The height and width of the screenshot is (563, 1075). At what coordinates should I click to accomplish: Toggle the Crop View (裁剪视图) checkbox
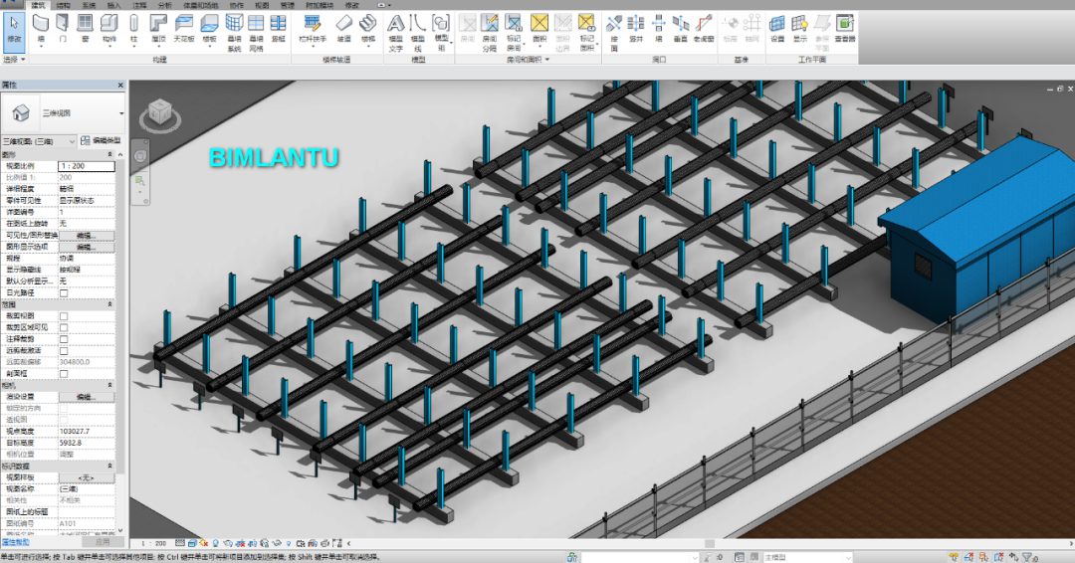tap(64, 316)
